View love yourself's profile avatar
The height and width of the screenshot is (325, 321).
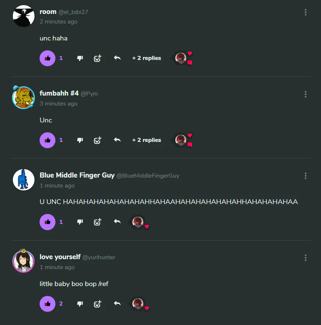click(x=23, y=261)
